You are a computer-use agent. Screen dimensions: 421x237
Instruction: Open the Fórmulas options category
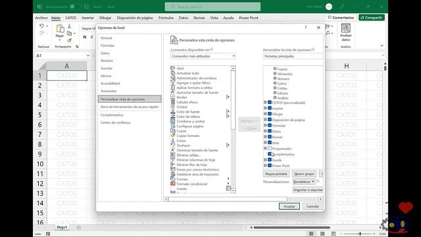point(107,45)
